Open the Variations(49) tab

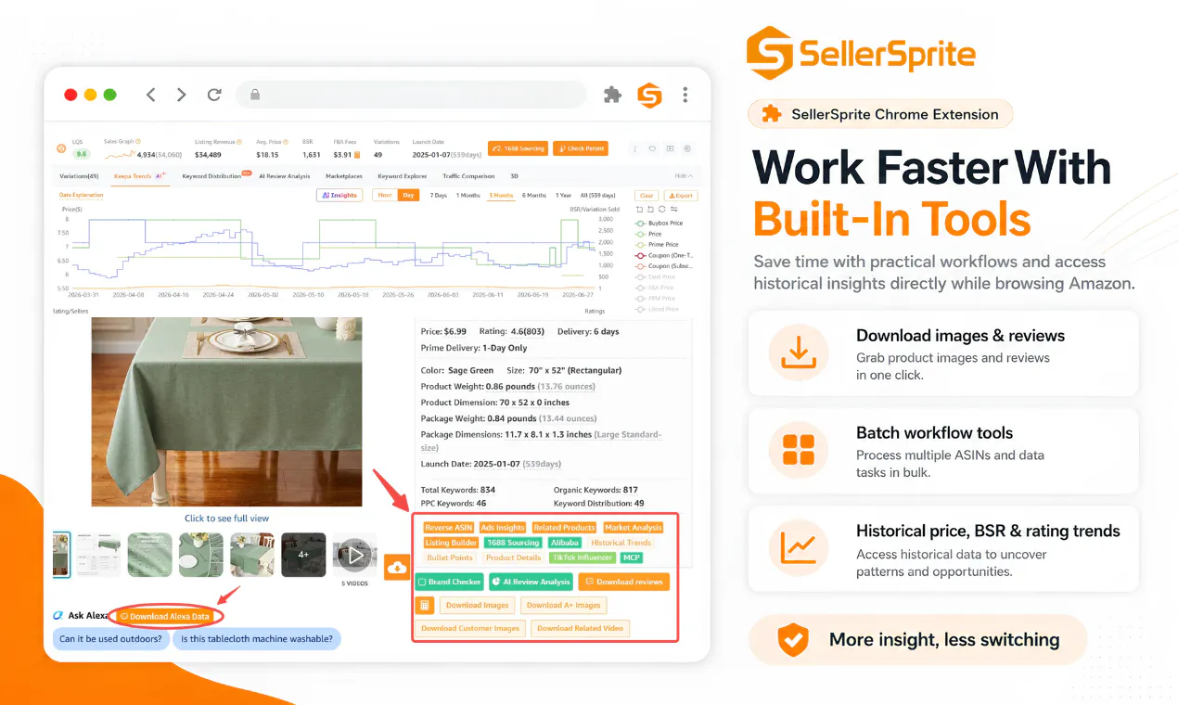coord(80,176)
